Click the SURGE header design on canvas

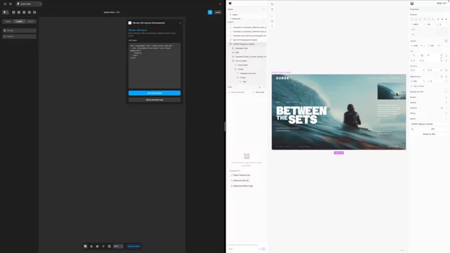pyautogui.click(x=339, y=112)
